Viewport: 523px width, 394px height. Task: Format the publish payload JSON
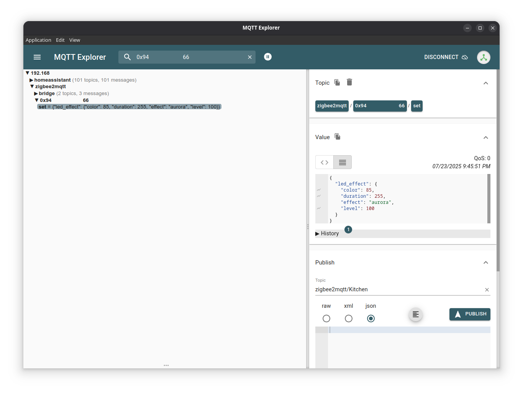click(x=415, y=315)
